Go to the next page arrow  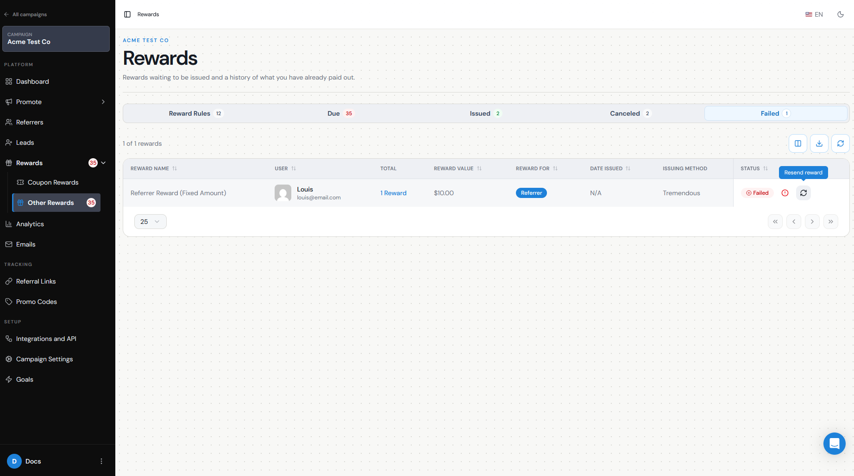[812, 222]
